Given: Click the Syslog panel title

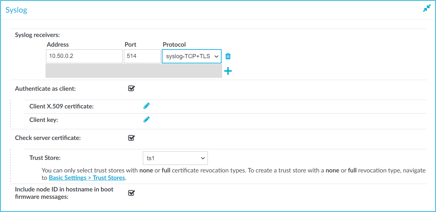Looking at the screenshot, I should pyautogui.click(x=16, y=10).
